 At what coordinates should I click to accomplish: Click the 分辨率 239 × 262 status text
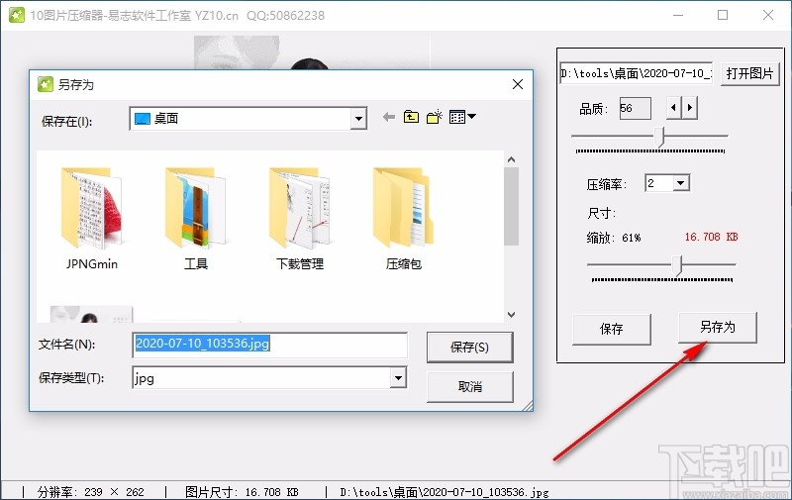[x=90, y=492]
